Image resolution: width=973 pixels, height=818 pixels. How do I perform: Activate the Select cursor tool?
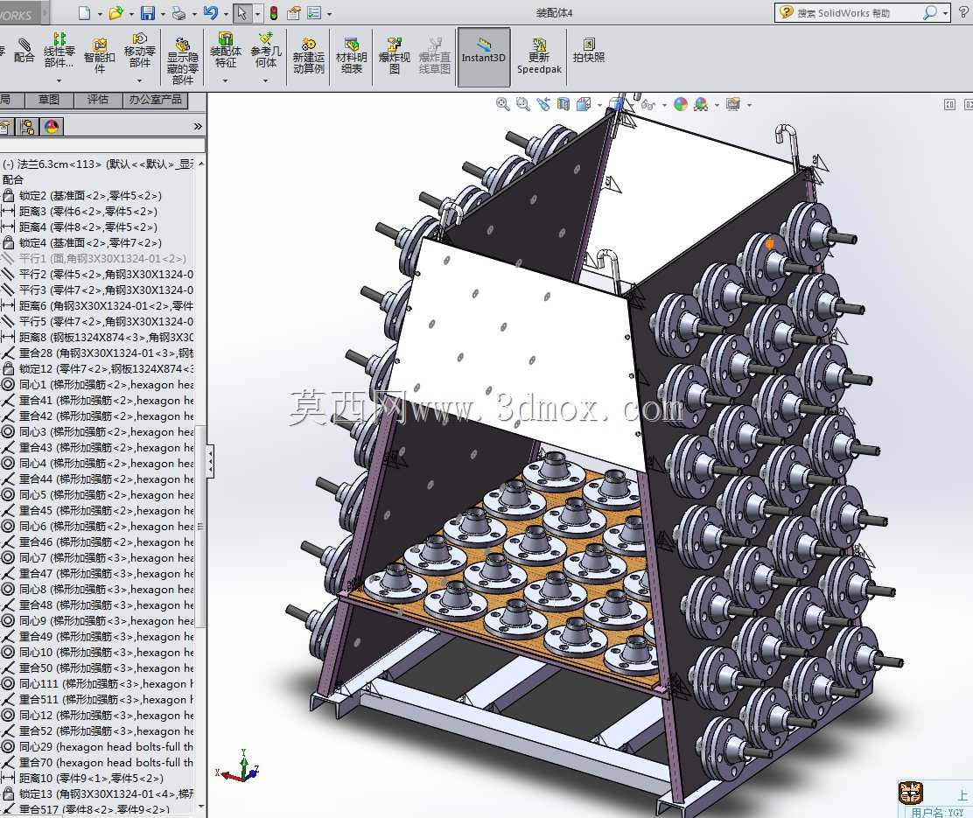242,13
